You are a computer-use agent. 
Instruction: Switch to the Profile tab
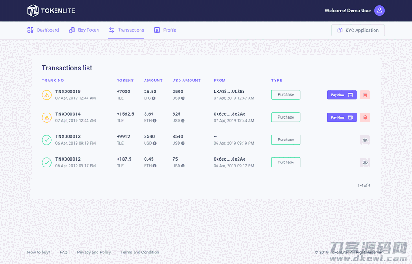(x=165, y=30)
